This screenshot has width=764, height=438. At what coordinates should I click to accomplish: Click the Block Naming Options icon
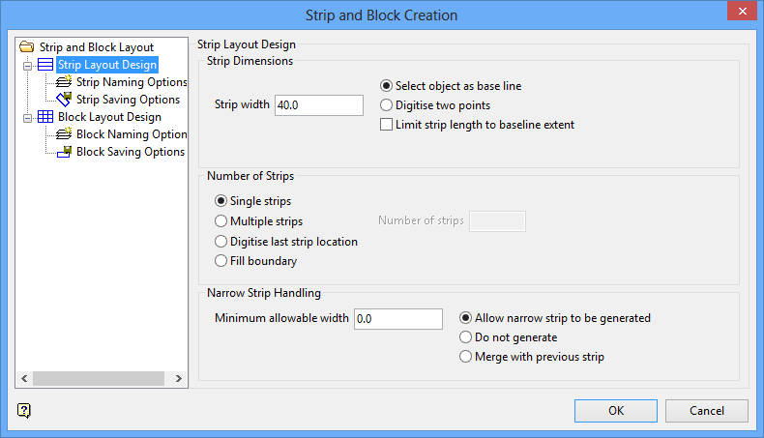click(65, 134)
